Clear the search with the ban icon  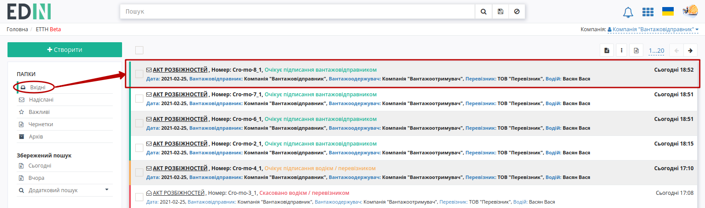pyautogui.click(x=517, y=11)
